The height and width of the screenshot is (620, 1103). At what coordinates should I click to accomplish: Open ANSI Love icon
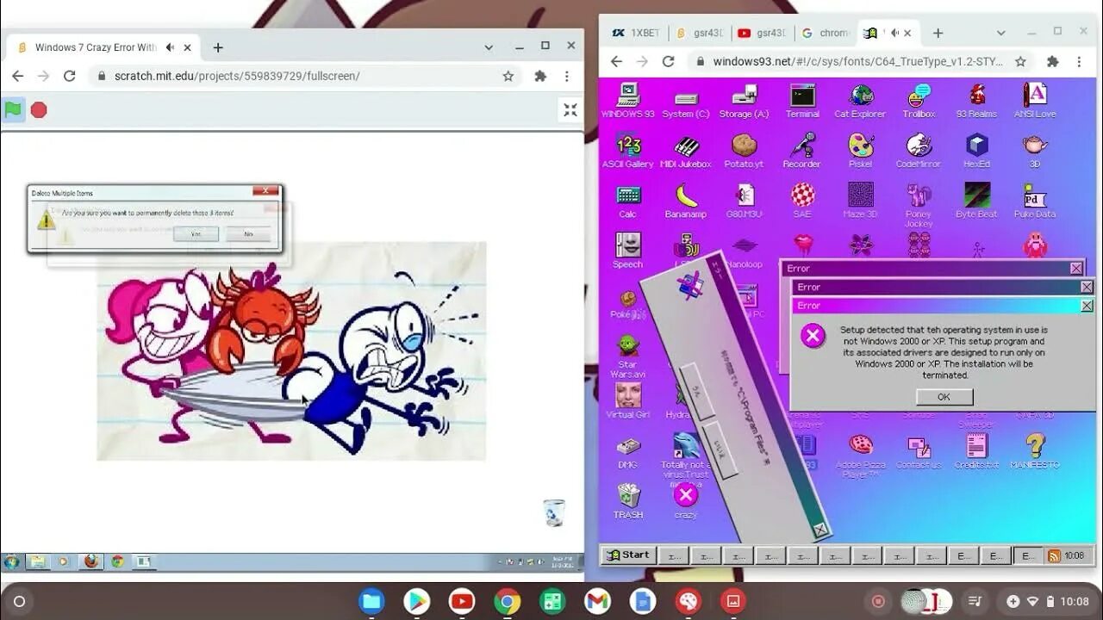coord(1035,101)
